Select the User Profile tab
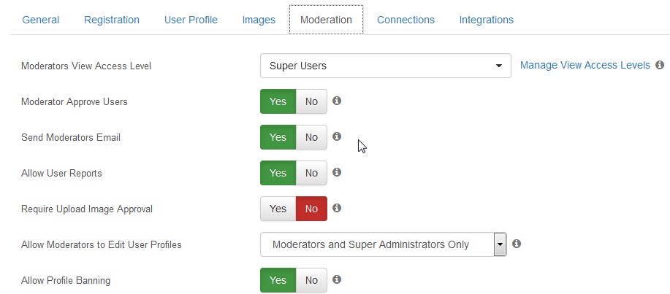Image resolution: width=670 pixels, height=294 pixels. coord(191,20)
